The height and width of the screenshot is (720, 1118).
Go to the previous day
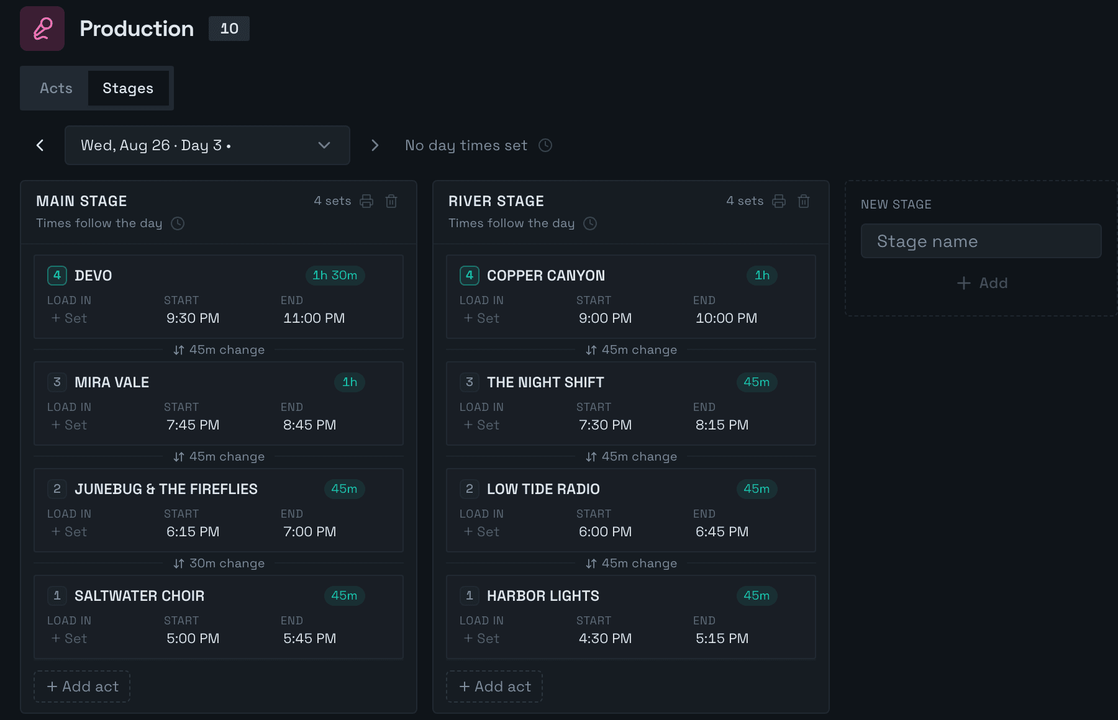point(40,145)
